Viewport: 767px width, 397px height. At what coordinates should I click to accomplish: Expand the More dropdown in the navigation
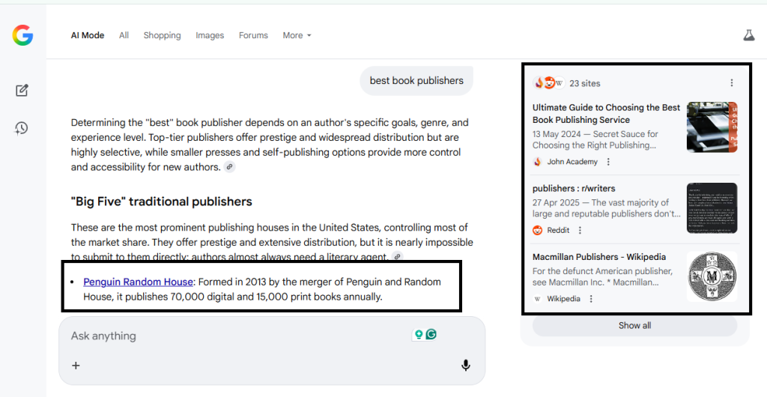pos(297,35)
